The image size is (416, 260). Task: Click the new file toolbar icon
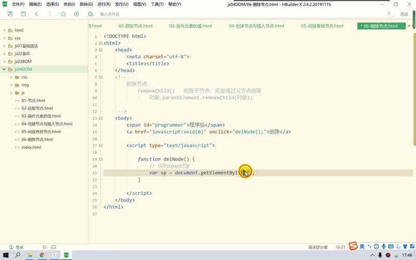point(10,14)
